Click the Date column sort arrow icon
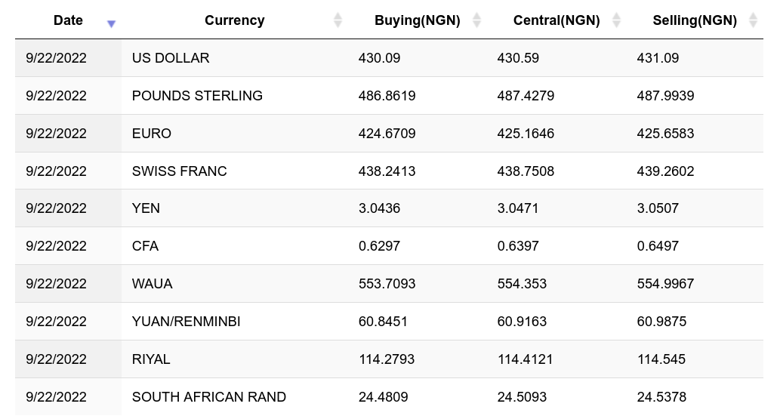The height and width of the screenshot is (419, 777). click(x=111, y=23)
